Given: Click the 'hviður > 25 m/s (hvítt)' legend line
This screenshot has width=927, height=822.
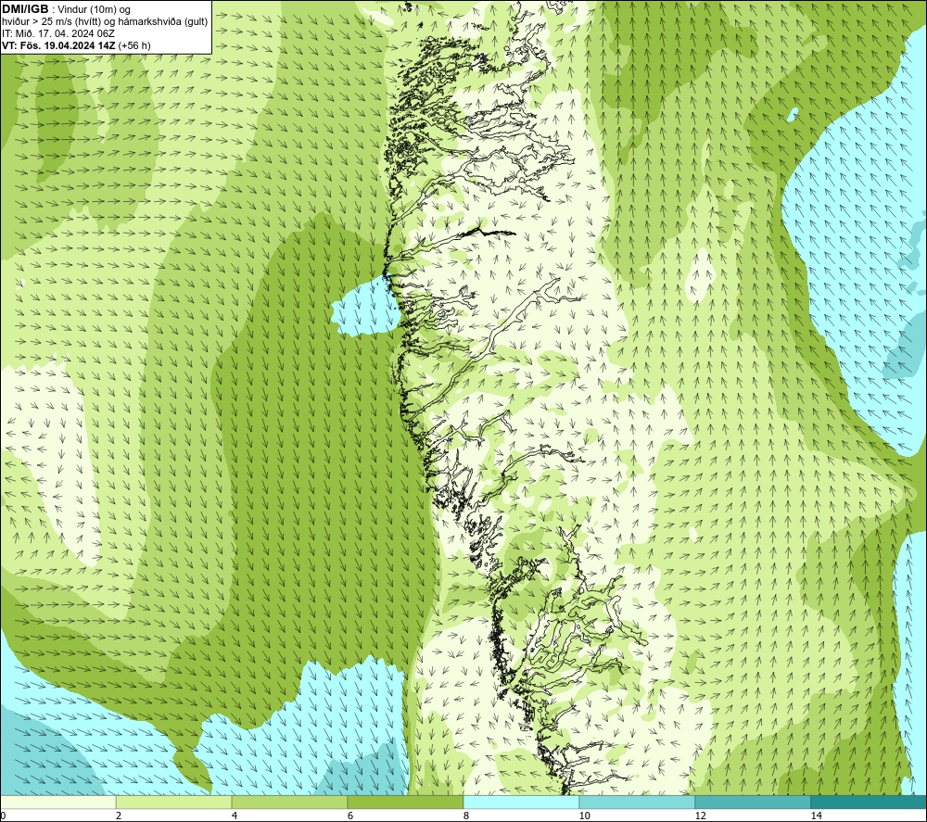Looking at the screenshot, I should 106,21.
